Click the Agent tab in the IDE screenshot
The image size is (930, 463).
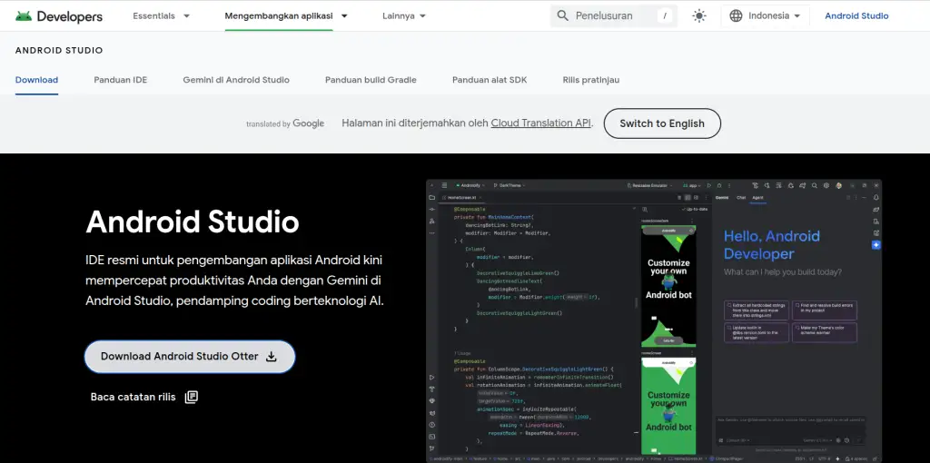[757, 197]
